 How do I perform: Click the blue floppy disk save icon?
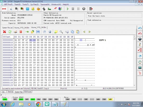click(38, 32)
